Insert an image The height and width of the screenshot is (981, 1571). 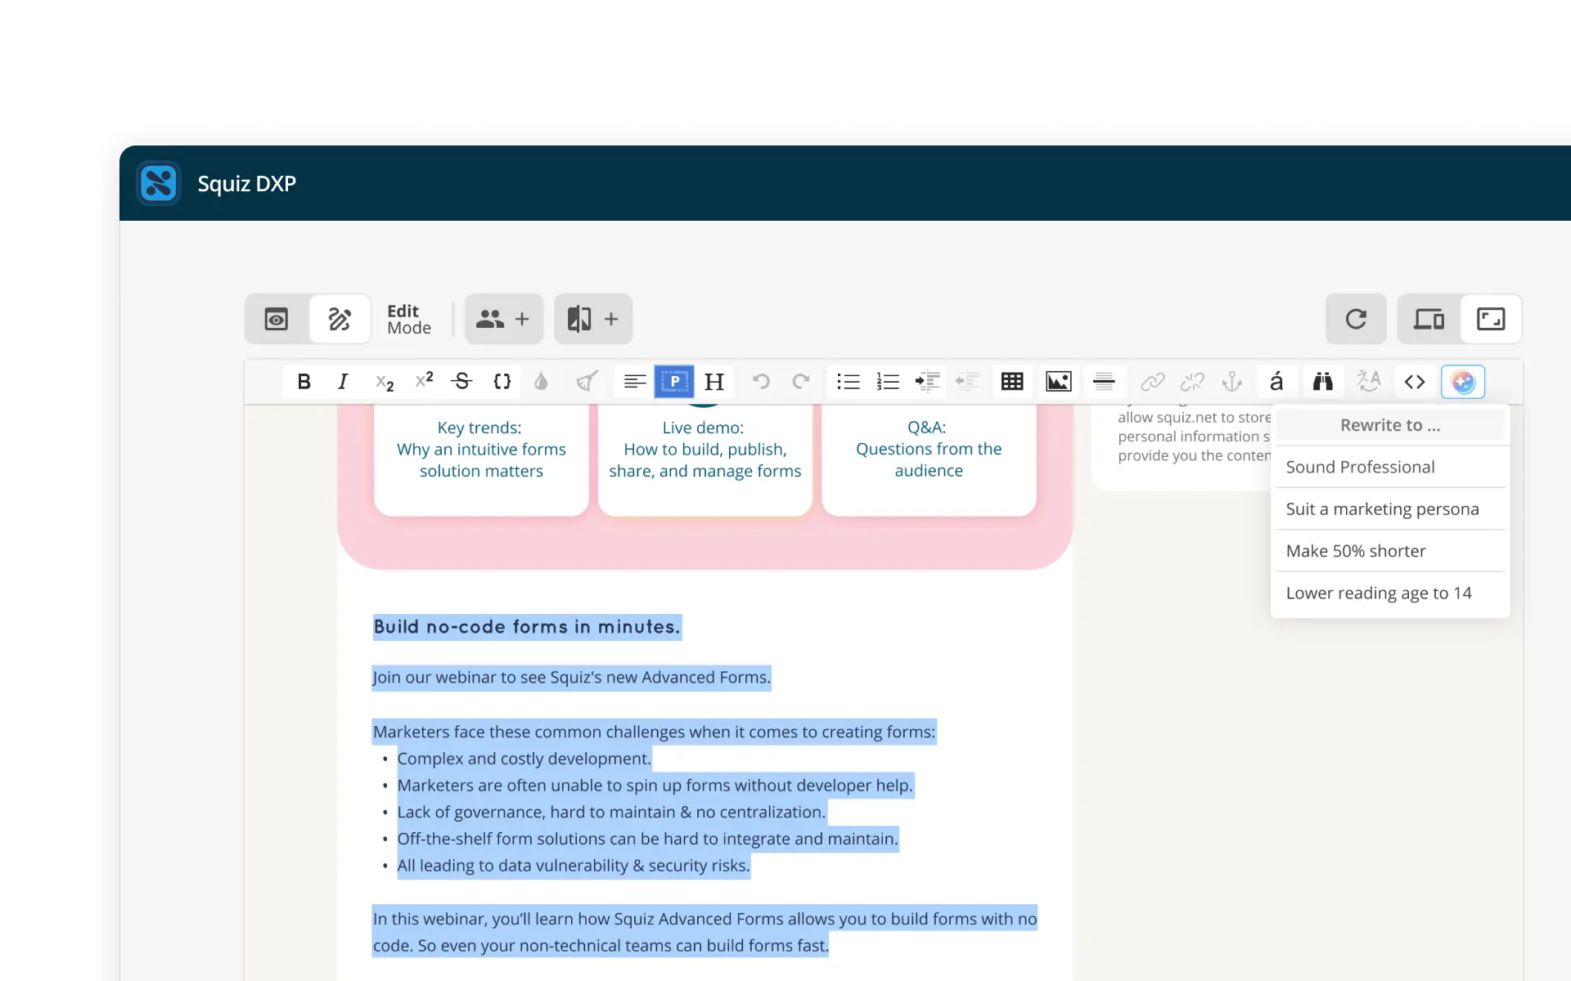pyautogui.click(x=1059, y=382)
